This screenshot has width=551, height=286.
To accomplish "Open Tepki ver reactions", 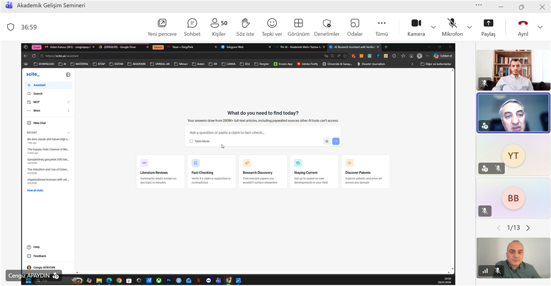I will click(x=272, y=26).
